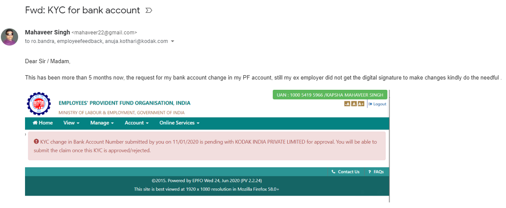Expand recipient details dropdown arrow

pos(172,42)
